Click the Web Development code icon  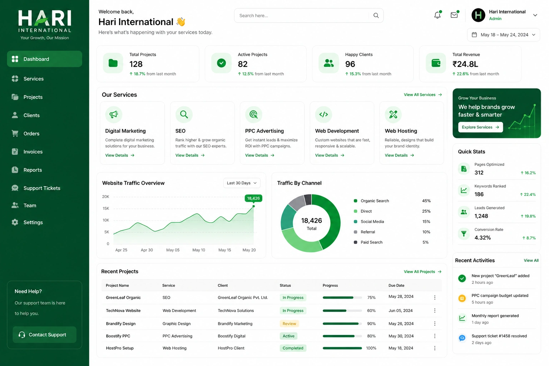324,114
